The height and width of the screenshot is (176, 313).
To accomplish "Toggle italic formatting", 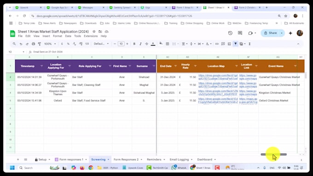I will (x=140, y=44).
